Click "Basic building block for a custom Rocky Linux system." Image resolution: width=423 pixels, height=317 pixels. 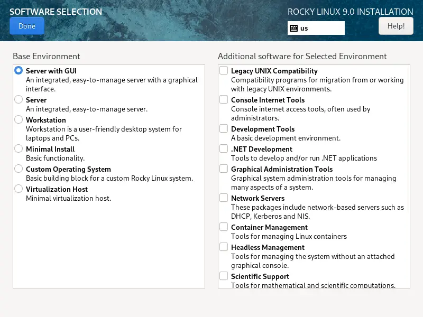[109, 179]
